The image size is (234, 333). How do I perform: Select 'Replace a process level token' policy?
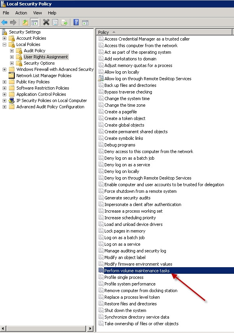(x=132, y=297)
